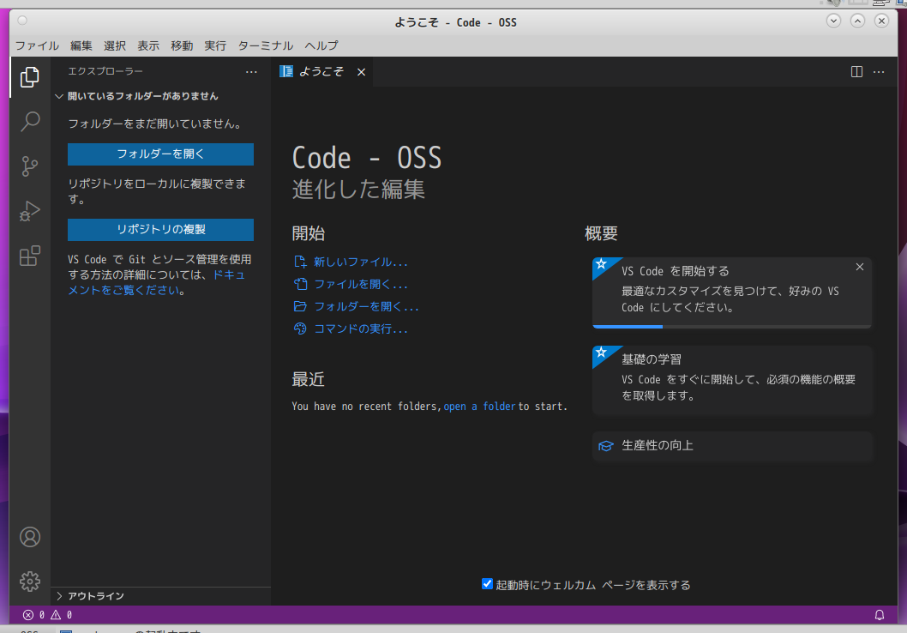907x633 pixels.
Task: Click the command palette icon beside コマンドの実行
Action: (x=300, y=329)
